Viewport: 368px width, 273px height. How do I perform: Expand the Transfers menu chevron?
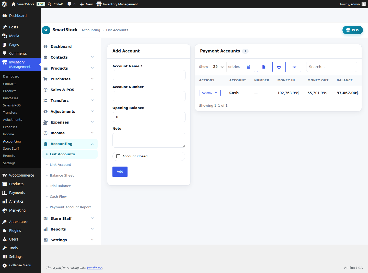pyautogui.click(x=92, y=100)
